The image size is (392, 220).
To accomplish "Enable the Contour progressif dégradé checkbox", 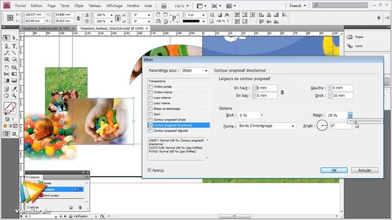I will coord(151,131).
